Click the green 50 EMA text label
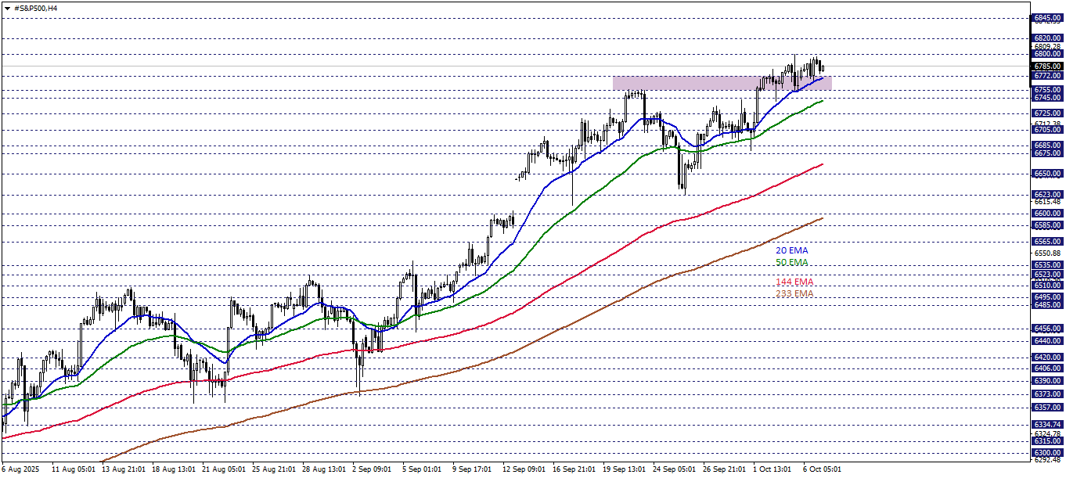Image resolution: width=1066 pixels, height=478 pixels. tap(791, 263)
